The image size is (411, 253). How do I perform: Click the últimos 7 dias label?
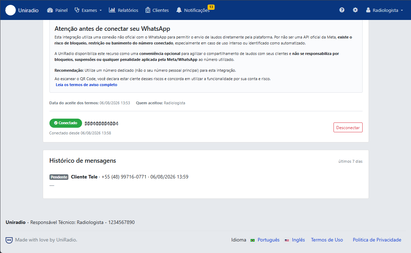coord(350,161)
